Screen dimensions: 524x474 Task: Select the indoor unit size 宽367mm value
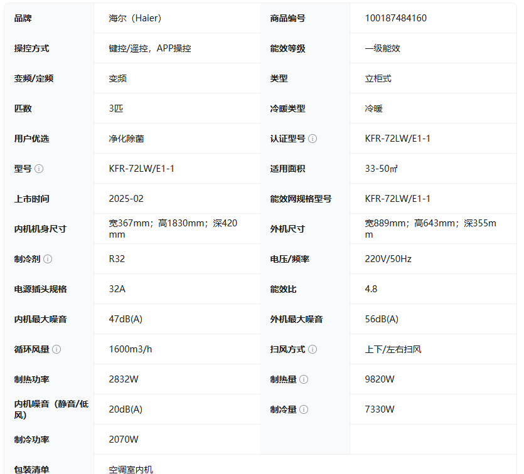[173, 229]
